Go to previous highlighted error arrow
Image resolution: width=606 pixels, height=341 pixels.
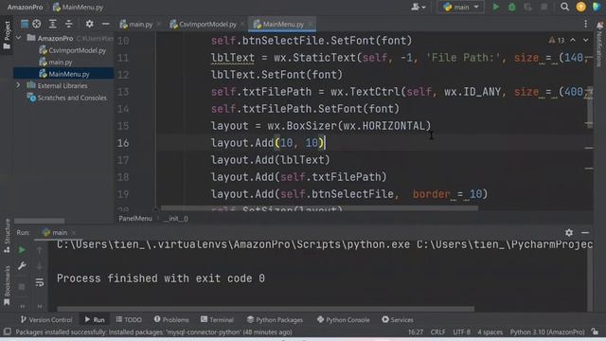(x=573, y=40)
